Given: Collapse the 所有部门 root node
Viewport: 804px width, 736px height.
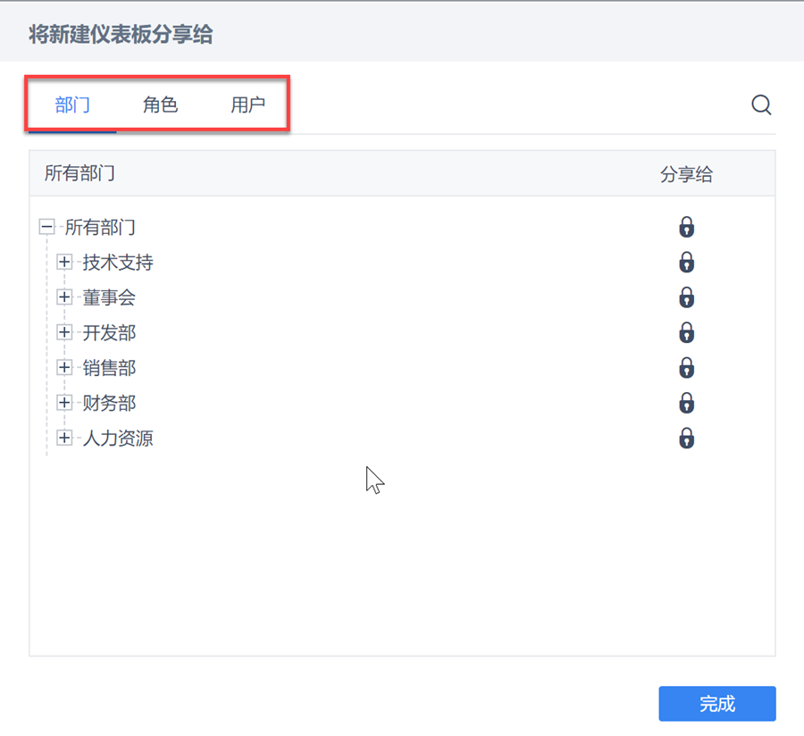Looking at the screenshot, I should pyautogui.click(x=47, y=227).
